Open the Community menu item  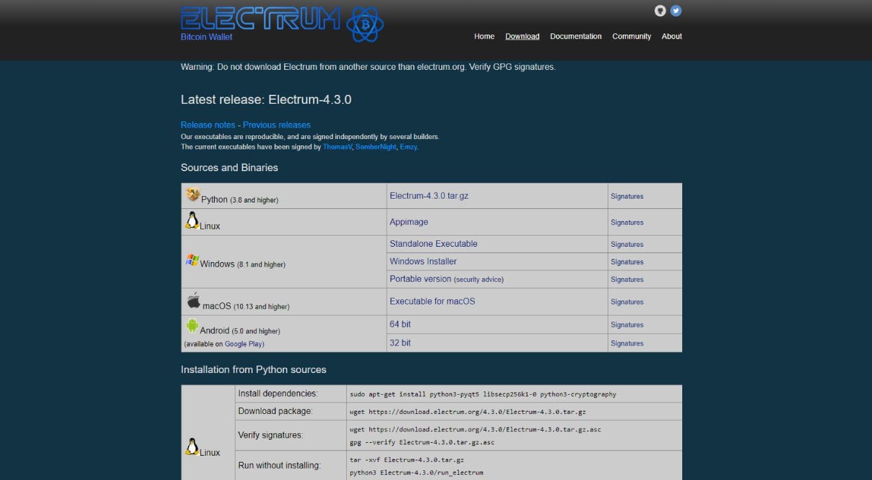click(x=631, y=37)
